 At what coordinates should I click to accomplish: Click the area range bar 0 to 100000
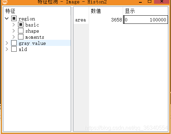coord(146,20)
